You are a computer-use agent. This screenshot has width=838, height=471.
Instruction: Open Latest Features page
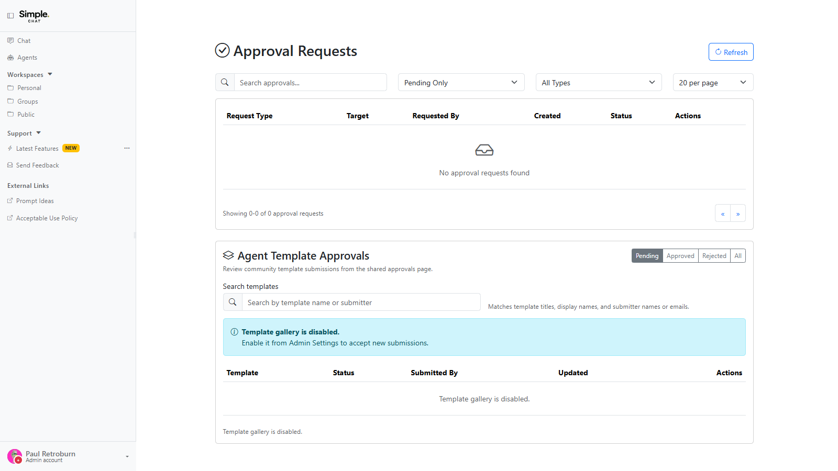click(37, 149)
